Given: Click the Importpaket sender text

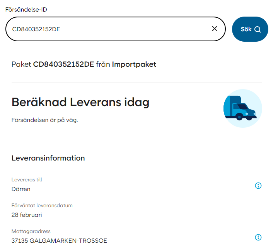Looking at the screenshot, I should [x=134, y=64].
